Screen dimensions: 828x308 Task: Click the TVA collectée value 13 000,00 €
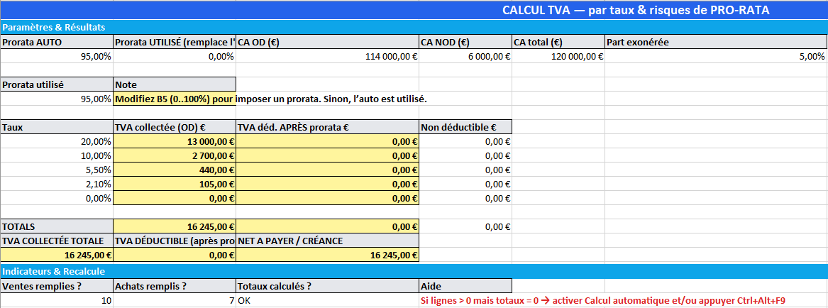point(174,141)
